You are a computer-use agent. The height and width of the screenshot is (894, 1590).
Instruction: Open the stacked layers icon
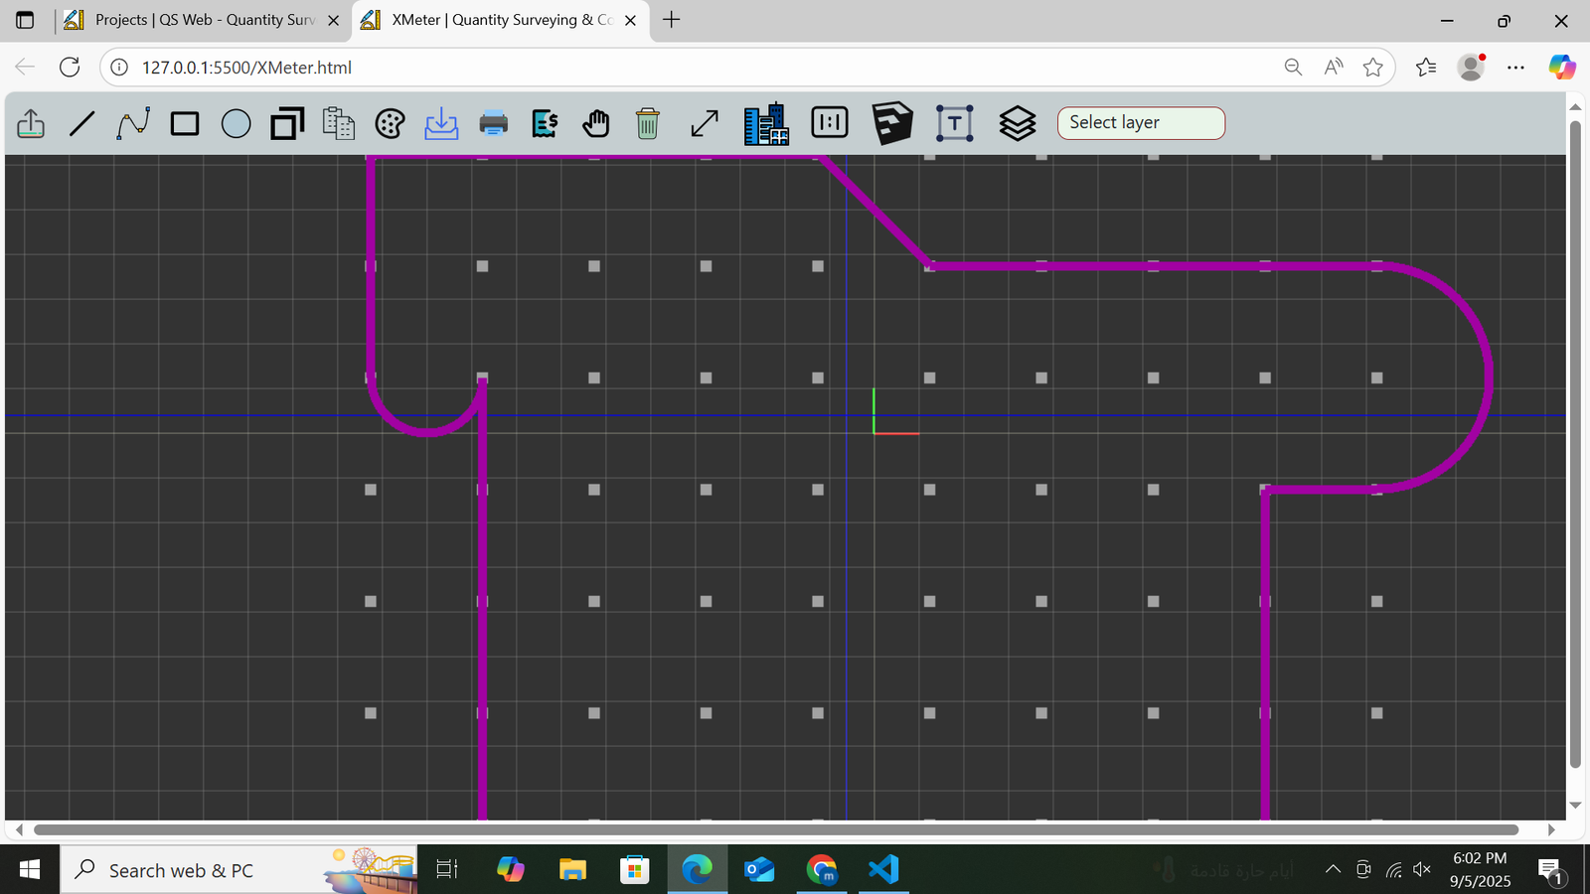click(x=1017, y=124)
